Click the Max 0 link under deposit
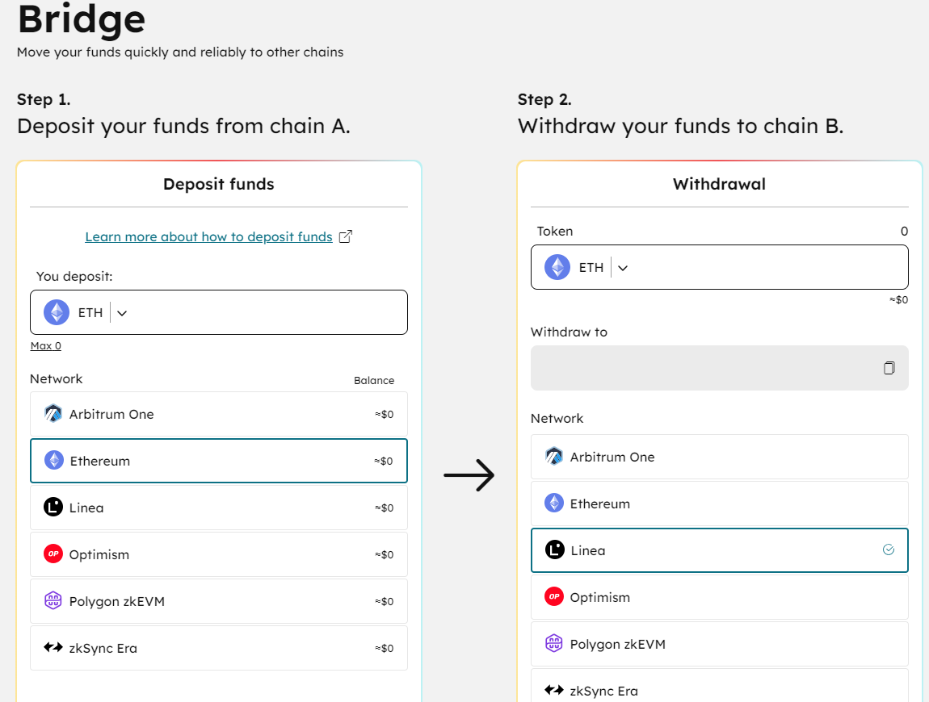The width and height of the screenshot is (929, 702). [x=45, y=345]
